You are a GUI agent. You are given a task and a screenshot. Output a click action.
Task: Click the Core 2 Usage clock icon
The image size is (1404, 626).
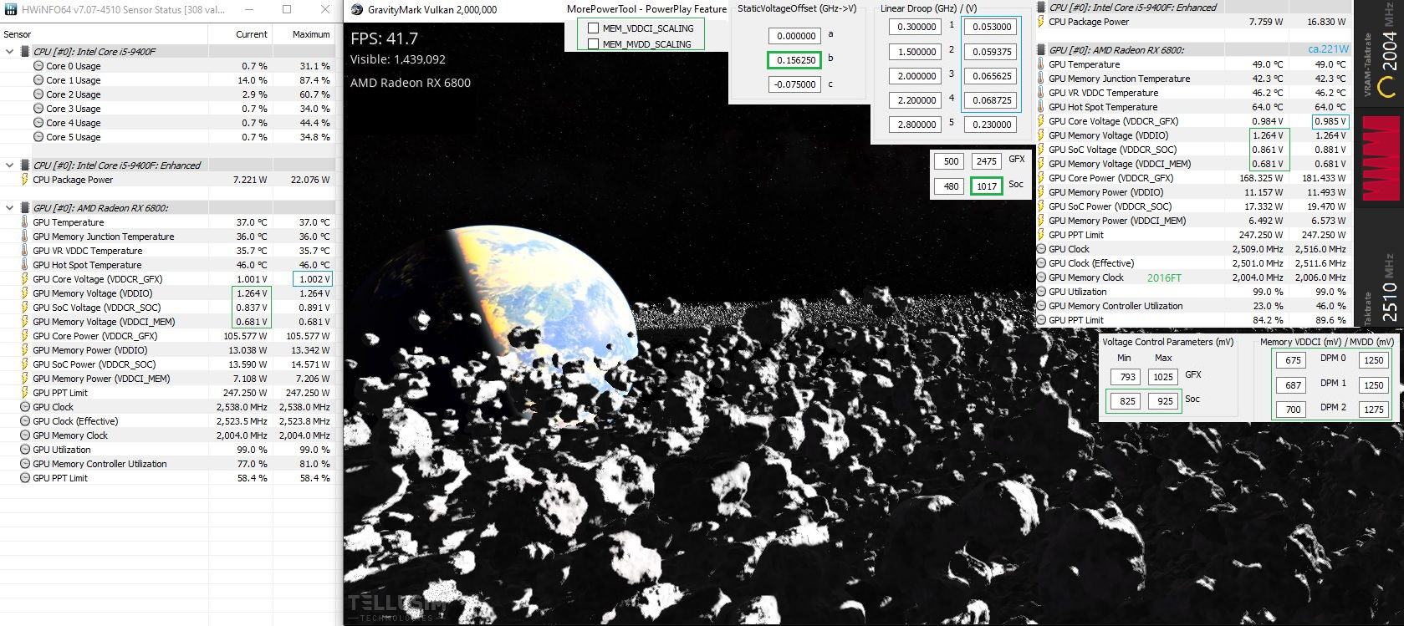[38, 94]
